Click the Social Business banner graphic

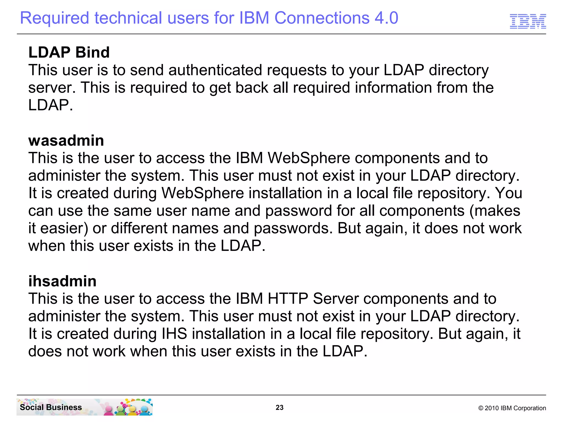point(85,407)
